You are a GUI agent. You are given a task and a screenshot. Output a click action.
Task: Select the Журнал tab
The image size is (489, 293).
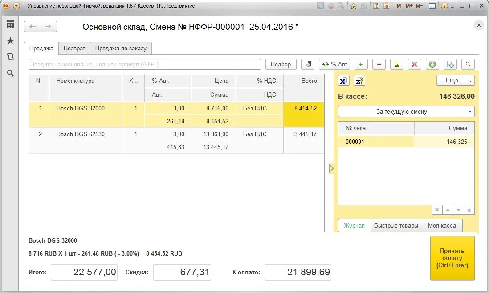pyautogui.click(x=354, y=225)
